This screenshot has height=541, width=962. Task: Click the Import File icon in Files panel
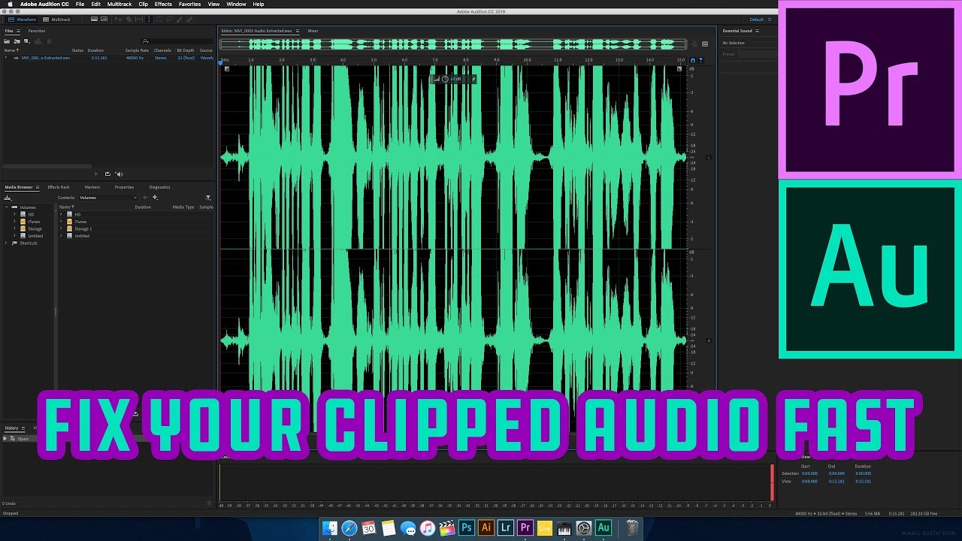click(x=17, y=41)
